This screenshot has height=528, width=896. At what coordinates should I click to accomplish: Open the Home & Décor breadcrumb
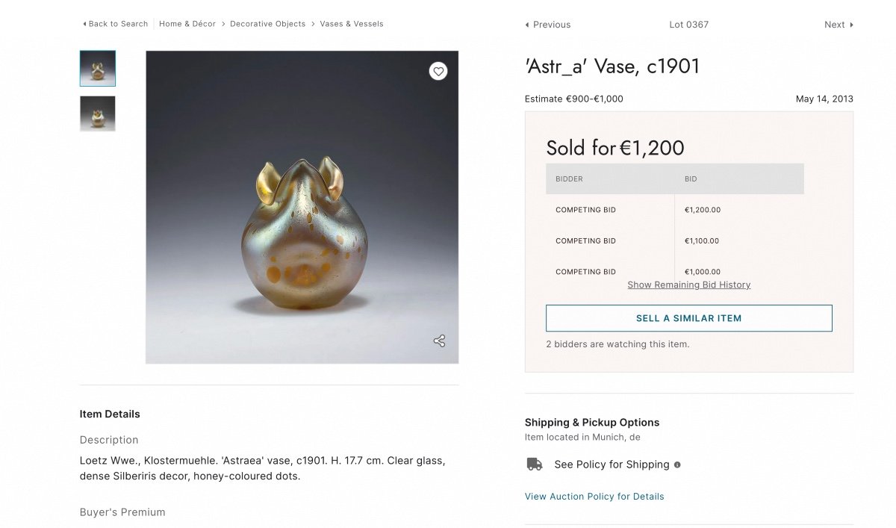pyautogui.click(x=187, y=23)
